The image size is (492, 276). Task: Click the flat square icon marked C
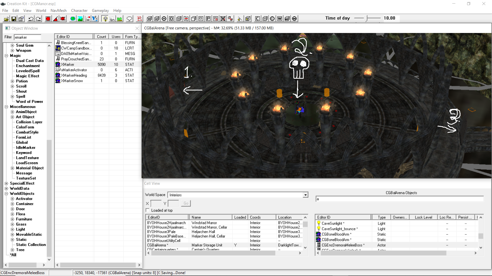pos(258,19)
